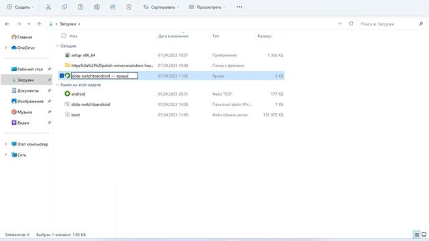Open recent locations chevron dropdown
The image size is (429, 241).
click(x=29, y=24)
